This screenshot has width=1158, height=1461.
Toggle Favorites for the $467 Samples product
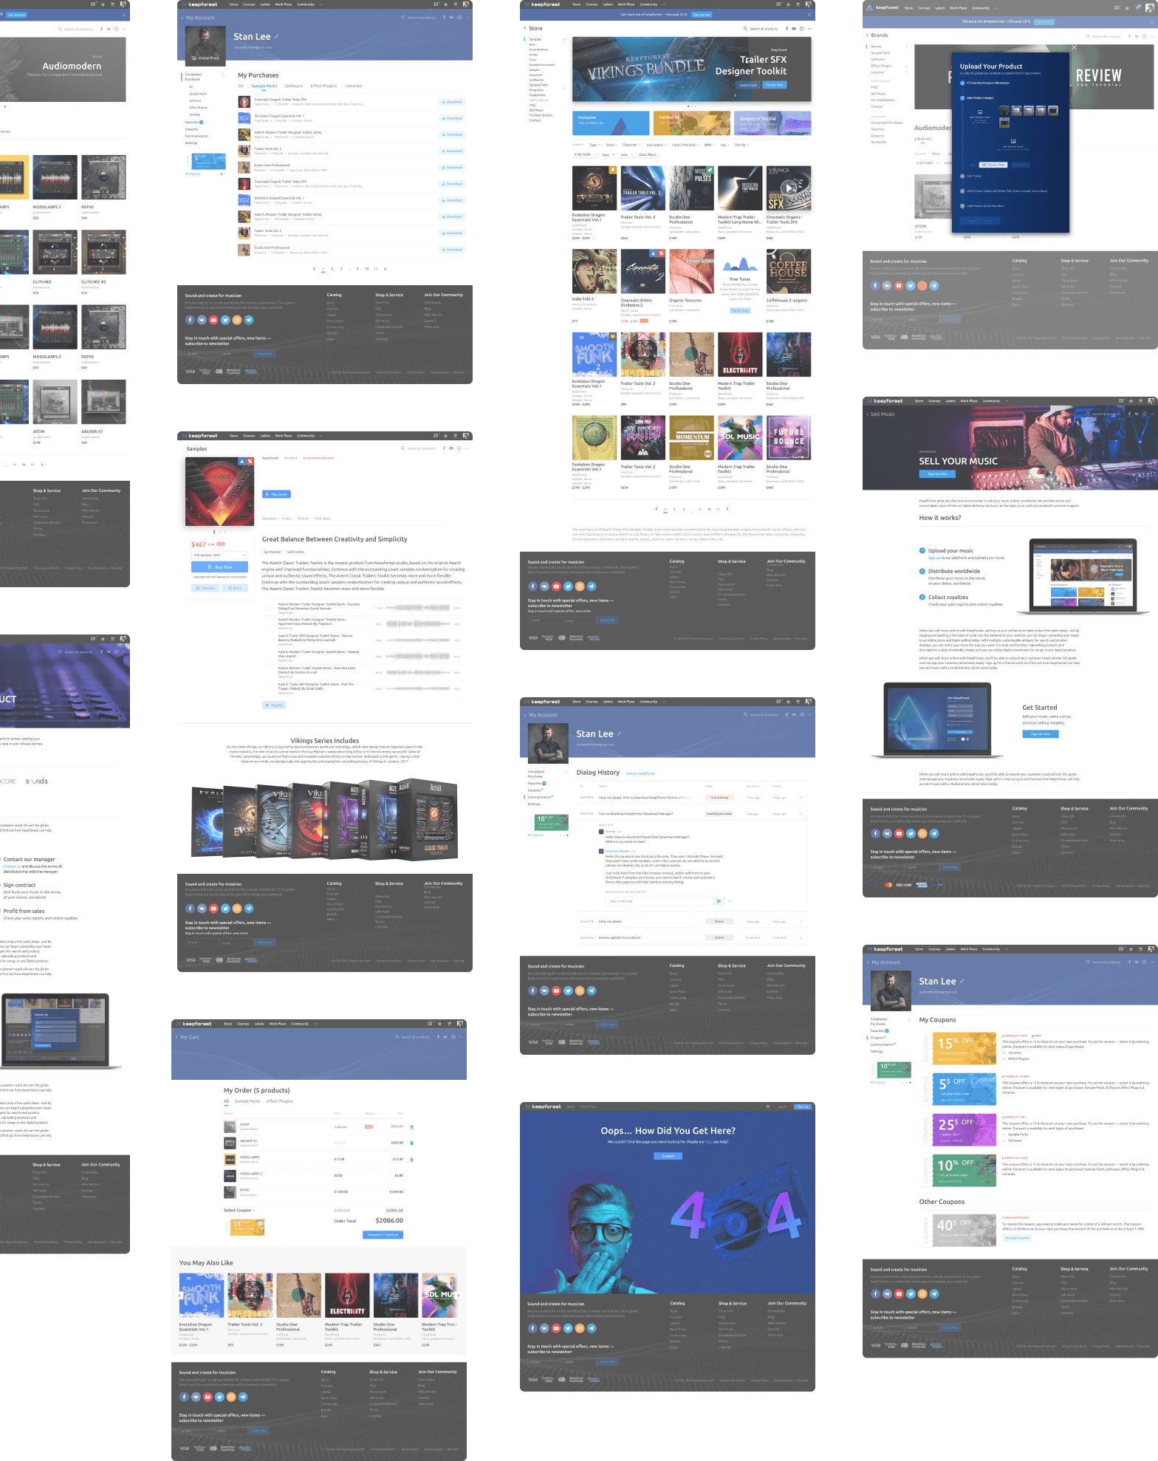[x=205, y=588]
